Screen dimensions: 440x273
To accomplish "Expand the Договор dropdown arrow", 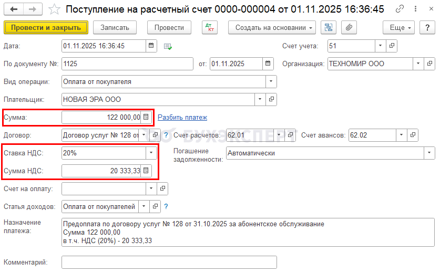I will (x=144, y=135).
